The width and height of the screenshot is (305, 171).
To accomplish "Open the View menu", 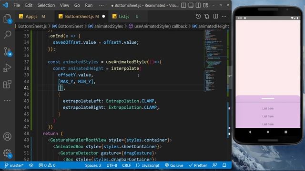I will (x=64, y=5).
